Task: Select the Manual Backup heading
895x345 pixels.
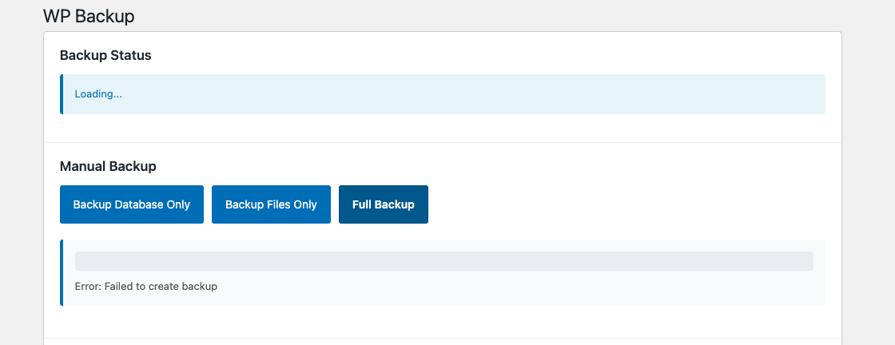Action: point(108,166)
